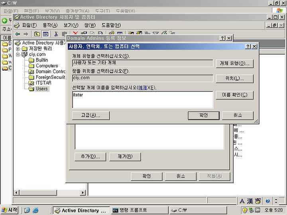Click the VMware tools tray icon

(258, 210)
